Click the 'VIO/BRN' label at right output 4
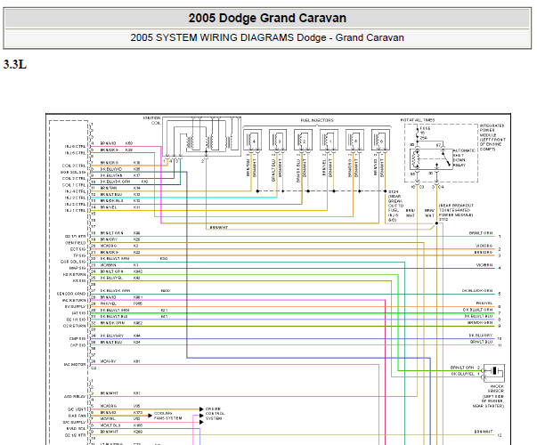The width and height of the screenshot is (537, 445). click(x=484, y=265)
